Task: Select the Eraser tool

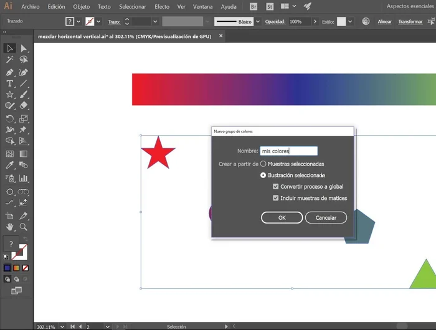Action: coord(24,106)
